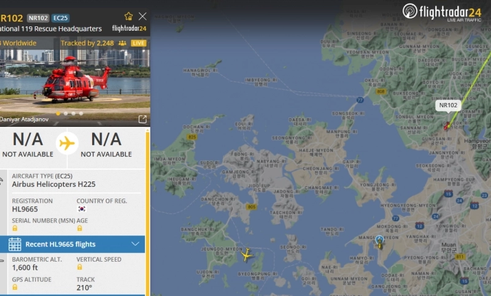Image resolution: width=491 pixels, height=296 pixels.
Task: Click the Flightradar24 logo on the map
Action: (441, 12)
